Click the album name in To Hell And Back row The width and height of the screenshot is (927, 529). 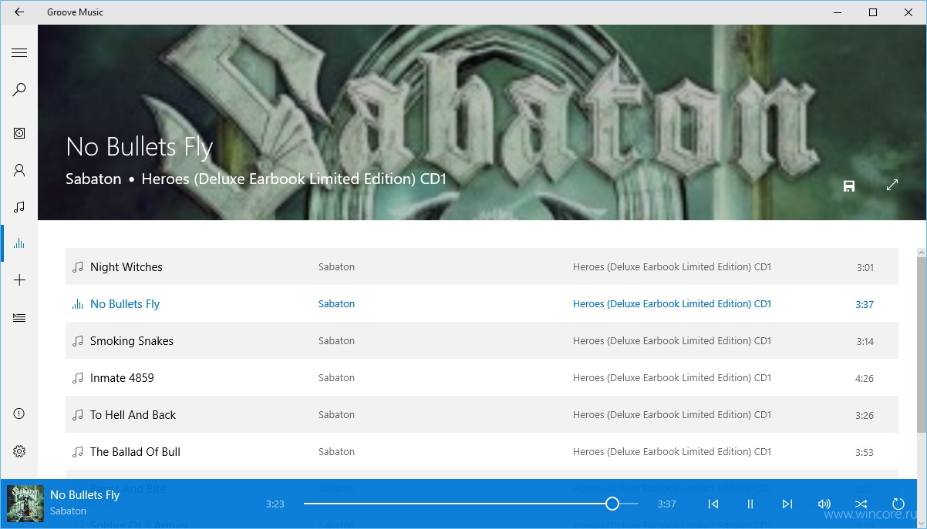[672, 415]
